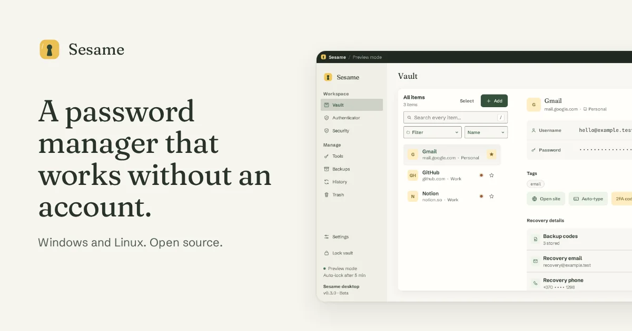Select the GitHub entry in the item list

(x=452, y=175)
